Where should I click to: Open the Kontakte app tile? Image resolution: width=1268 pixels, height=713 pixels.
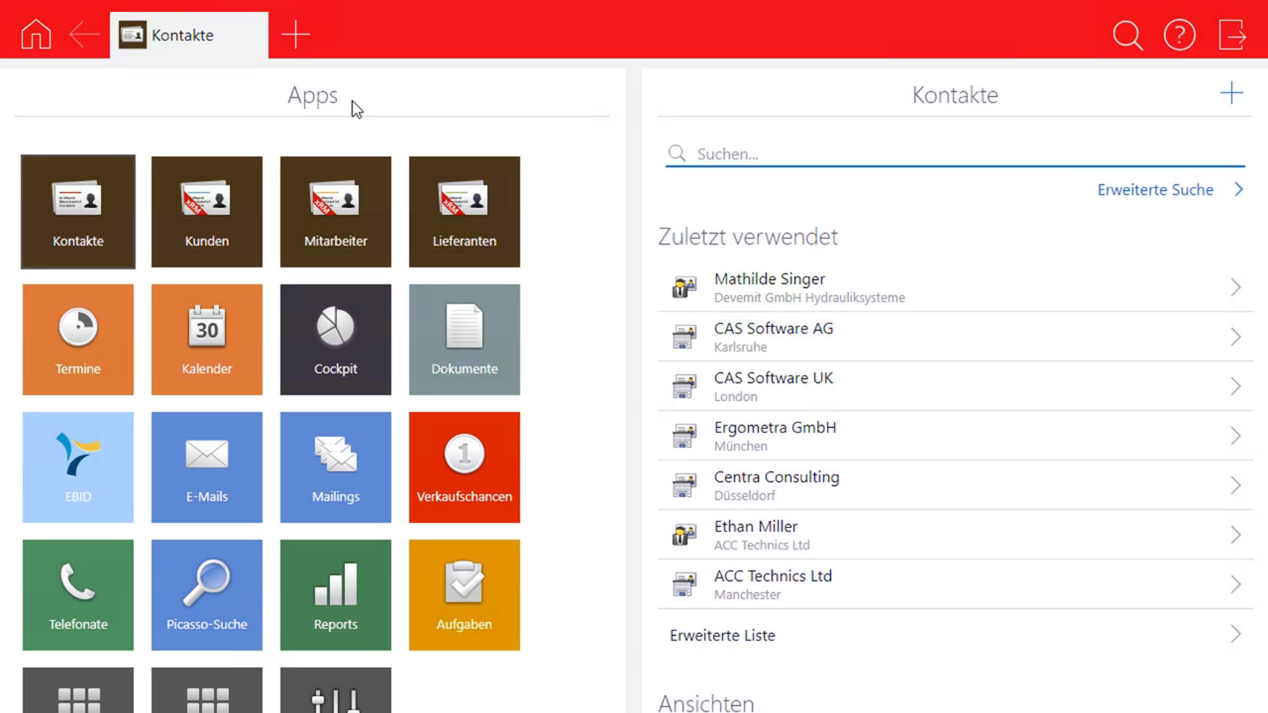78,212
